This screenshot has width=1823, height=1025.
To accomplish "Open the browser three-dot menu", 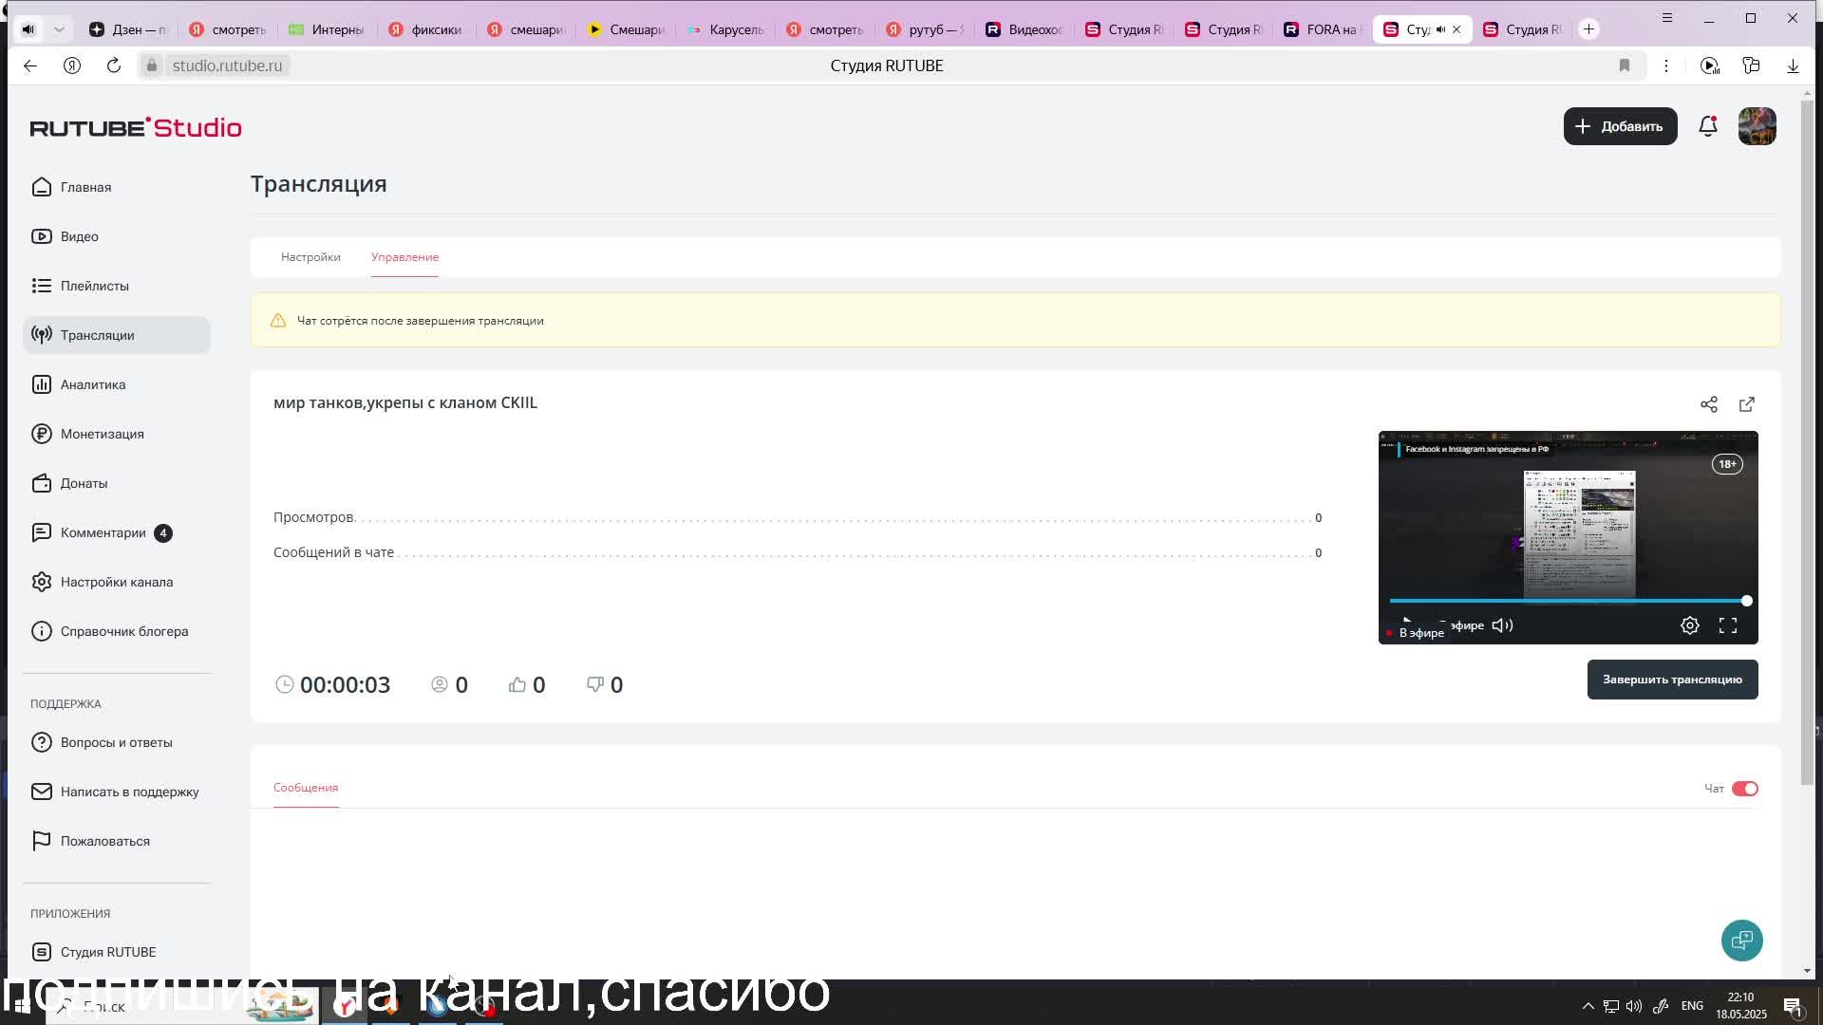I will pyautogui.click(x=1665, y=65).
